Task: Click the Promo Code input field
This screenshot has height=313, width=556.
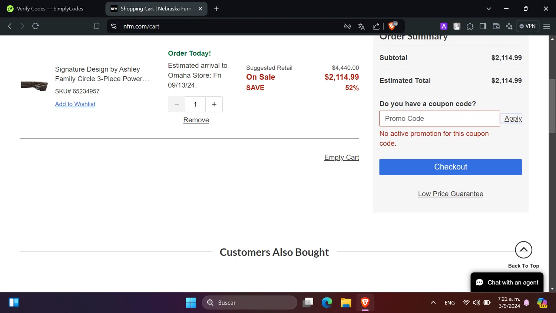Action: click(439, 119)
